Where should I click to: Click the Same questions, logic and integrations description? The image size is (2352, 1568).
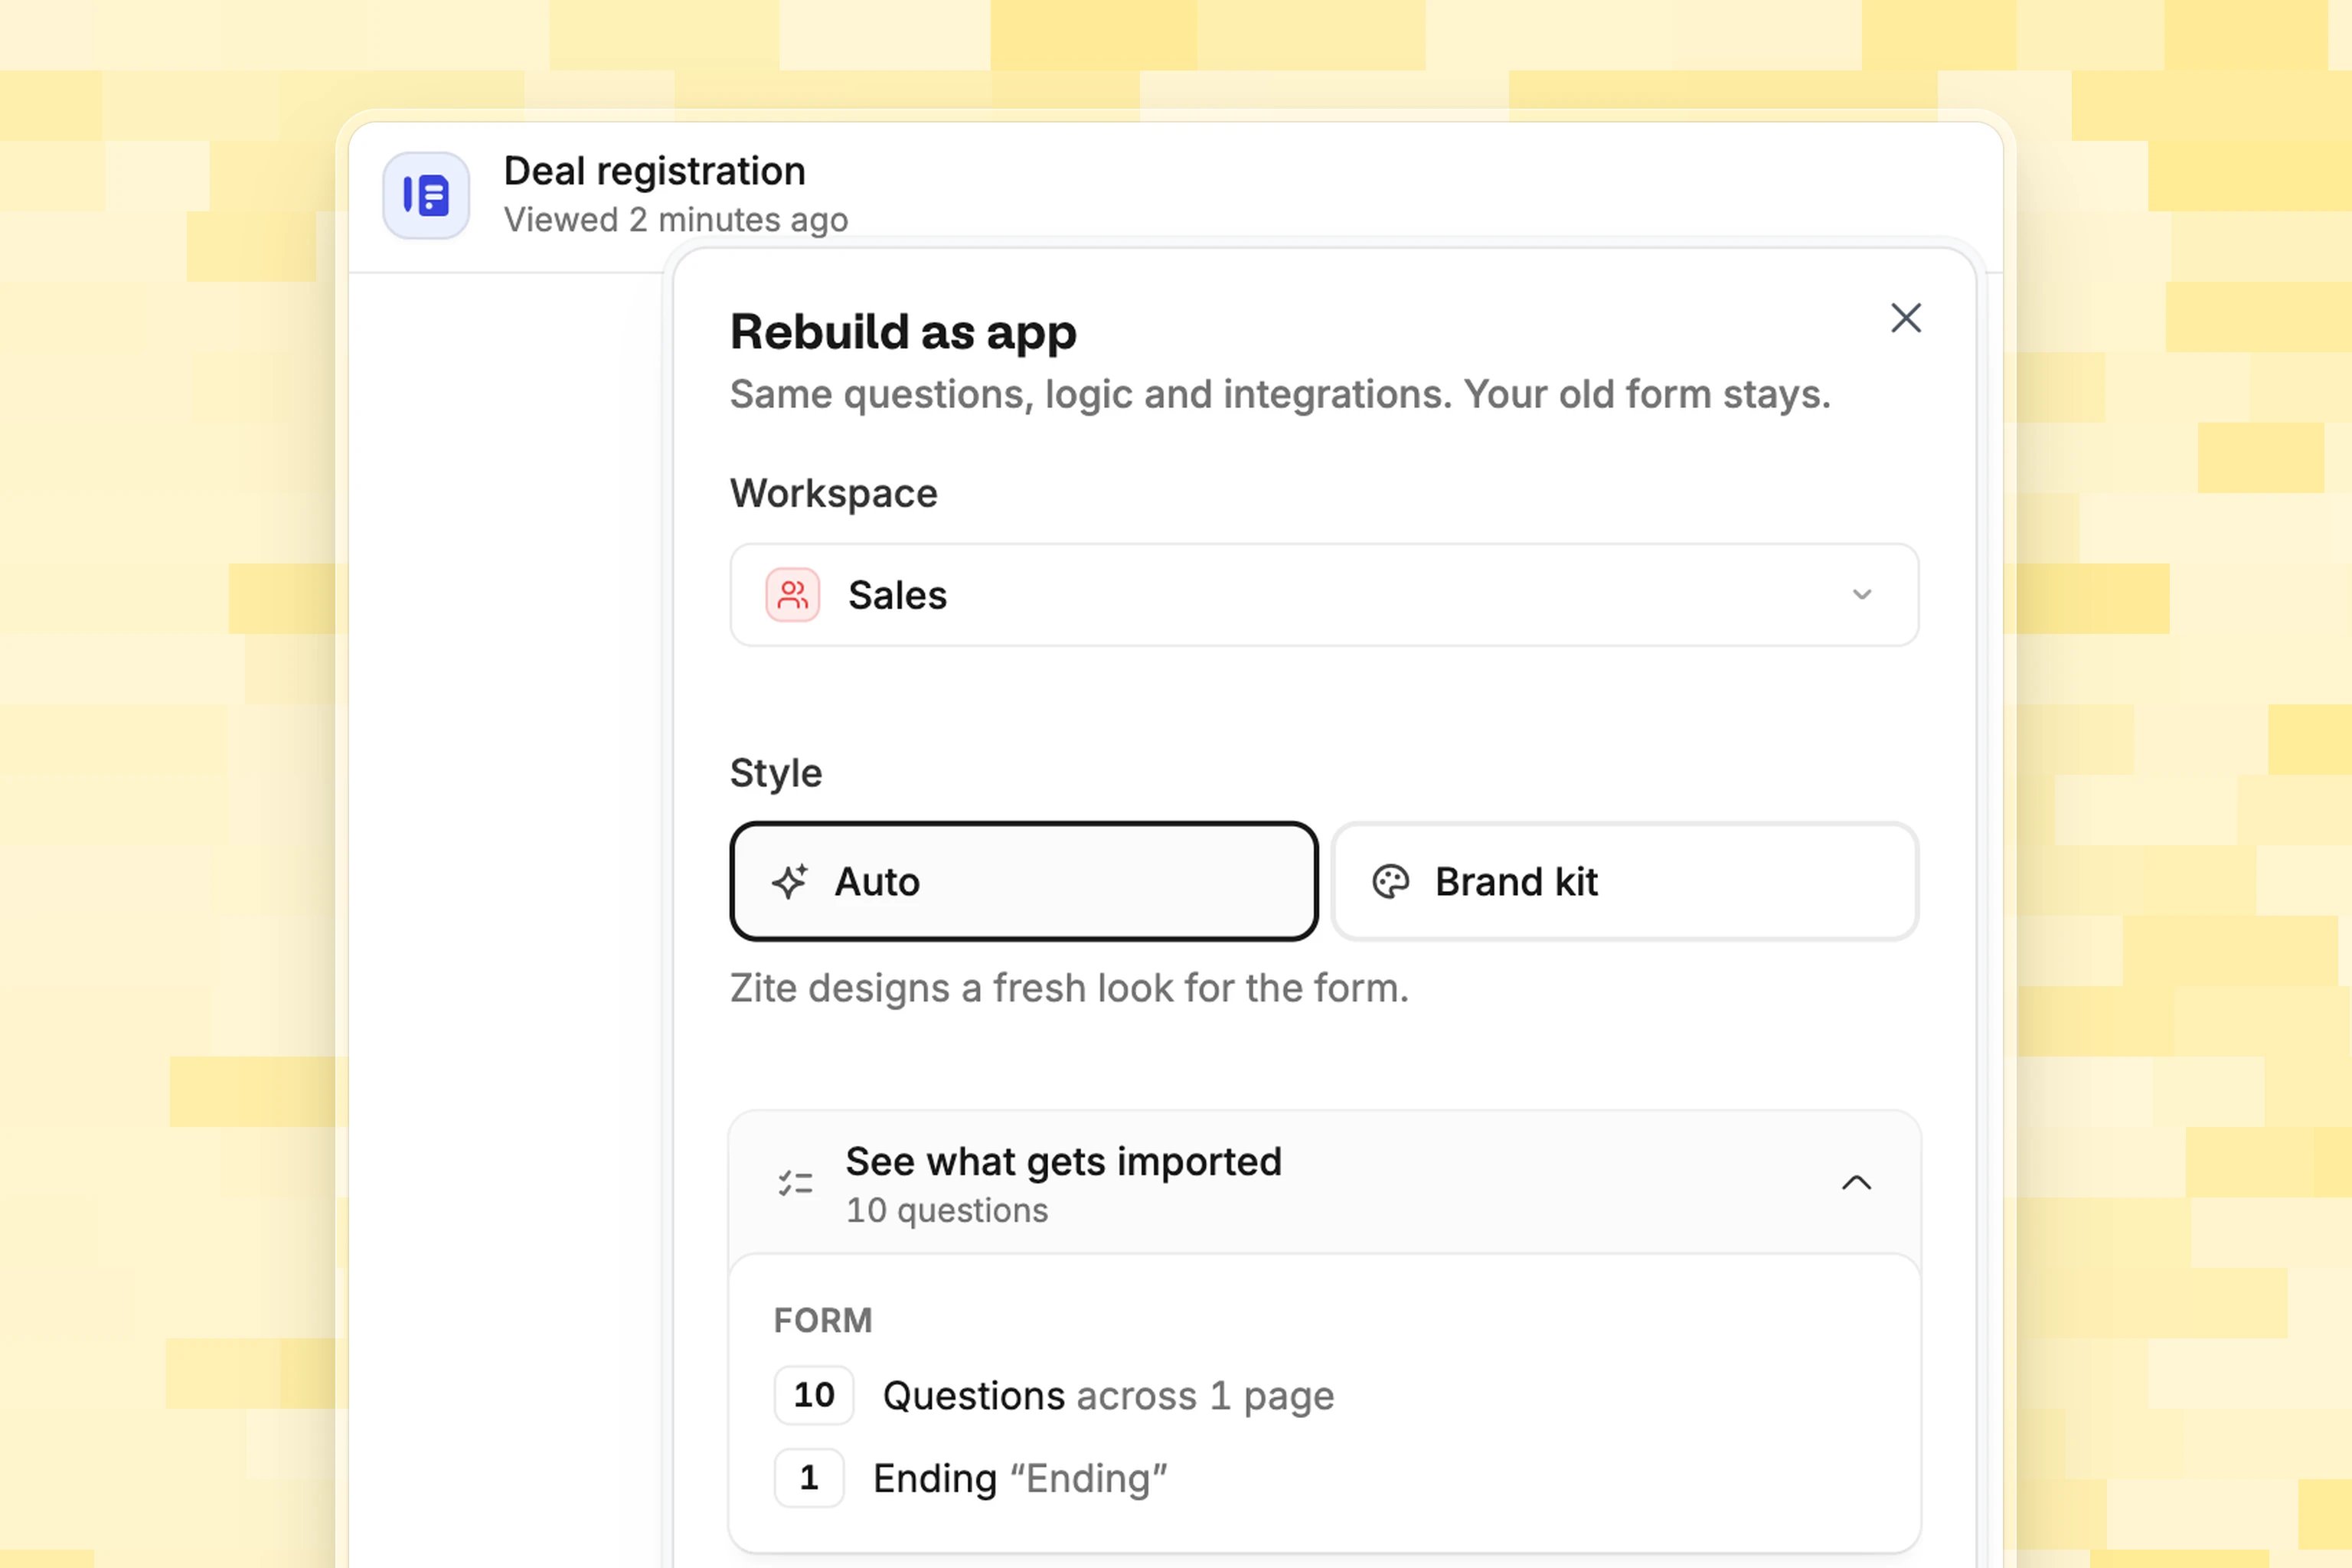(1280, 394)
